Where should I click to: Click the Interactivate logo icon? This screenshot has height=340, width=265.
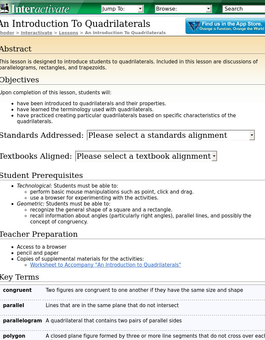[x=4, y=8]
